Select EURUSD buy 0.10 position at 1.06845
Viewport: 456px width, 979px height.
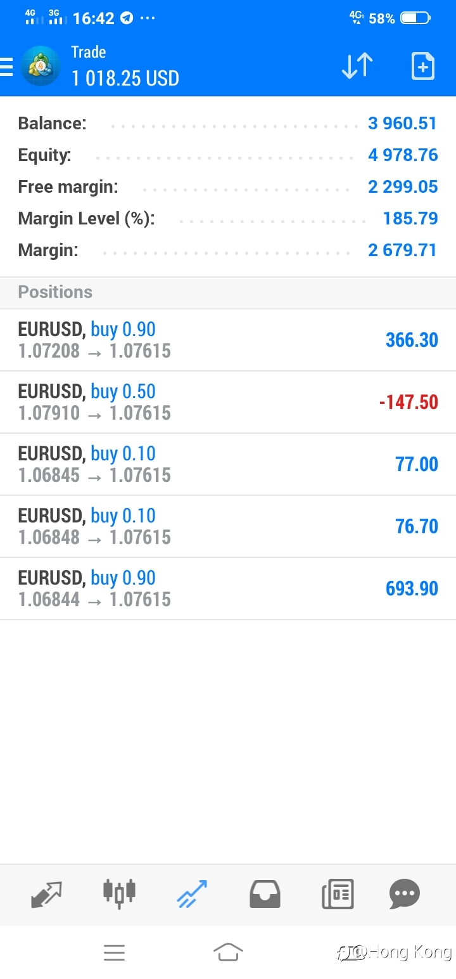(228, 465)
